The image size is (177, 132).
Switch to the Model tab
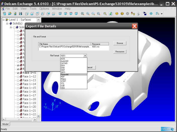click(x=5, y=124)
